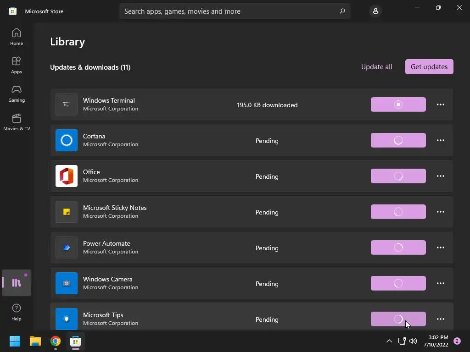Open more options for Windows Terminal

440,104
